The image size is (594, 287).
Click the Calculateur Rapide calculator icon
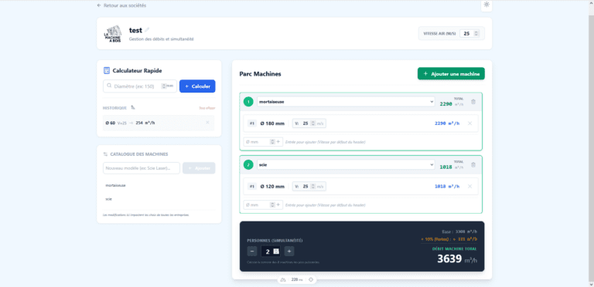pos(107,71)
